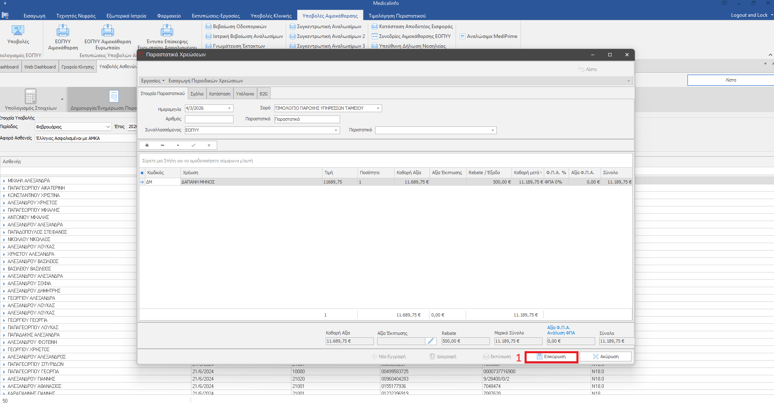Click the Αριθμός input field
Image resolution: width=774 pixels, height=403 pixels.
pyautogui.click(x=209, y=119)
